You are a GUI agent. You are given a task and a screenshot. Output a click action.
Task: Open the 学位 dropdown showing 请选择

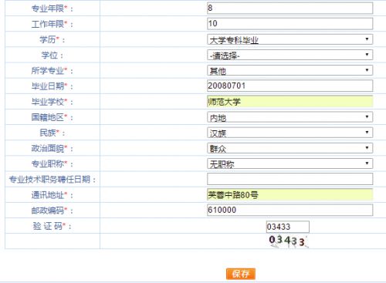[x=289, y=55]
